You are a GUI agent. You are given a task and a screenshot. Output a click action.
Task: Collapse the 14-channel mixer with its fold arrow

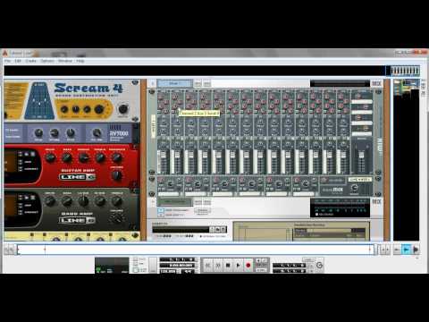click(x=153, y=83)
